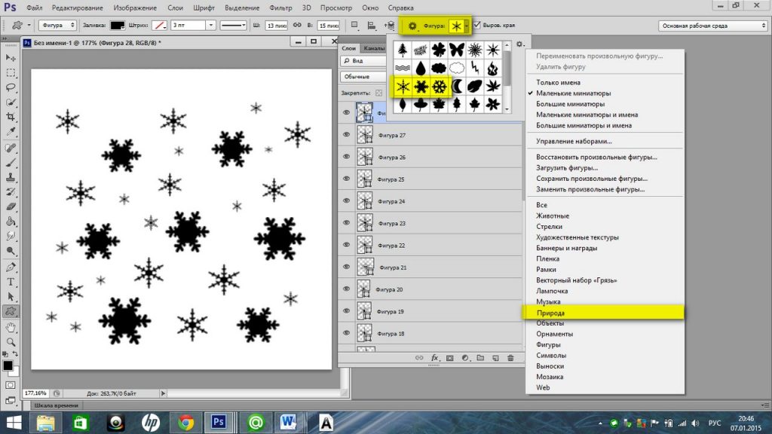Choose Загрузить фигуры... menu entry

[x=567, y=168]
